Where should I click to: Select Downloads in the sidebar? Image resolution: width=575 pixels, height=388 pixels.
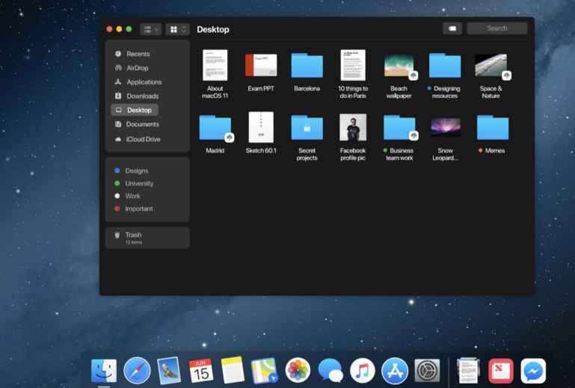(x=142, y=96)
